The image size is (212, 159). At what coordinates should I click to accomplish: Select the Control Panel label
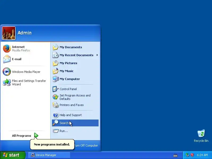[x=68, y=89]
